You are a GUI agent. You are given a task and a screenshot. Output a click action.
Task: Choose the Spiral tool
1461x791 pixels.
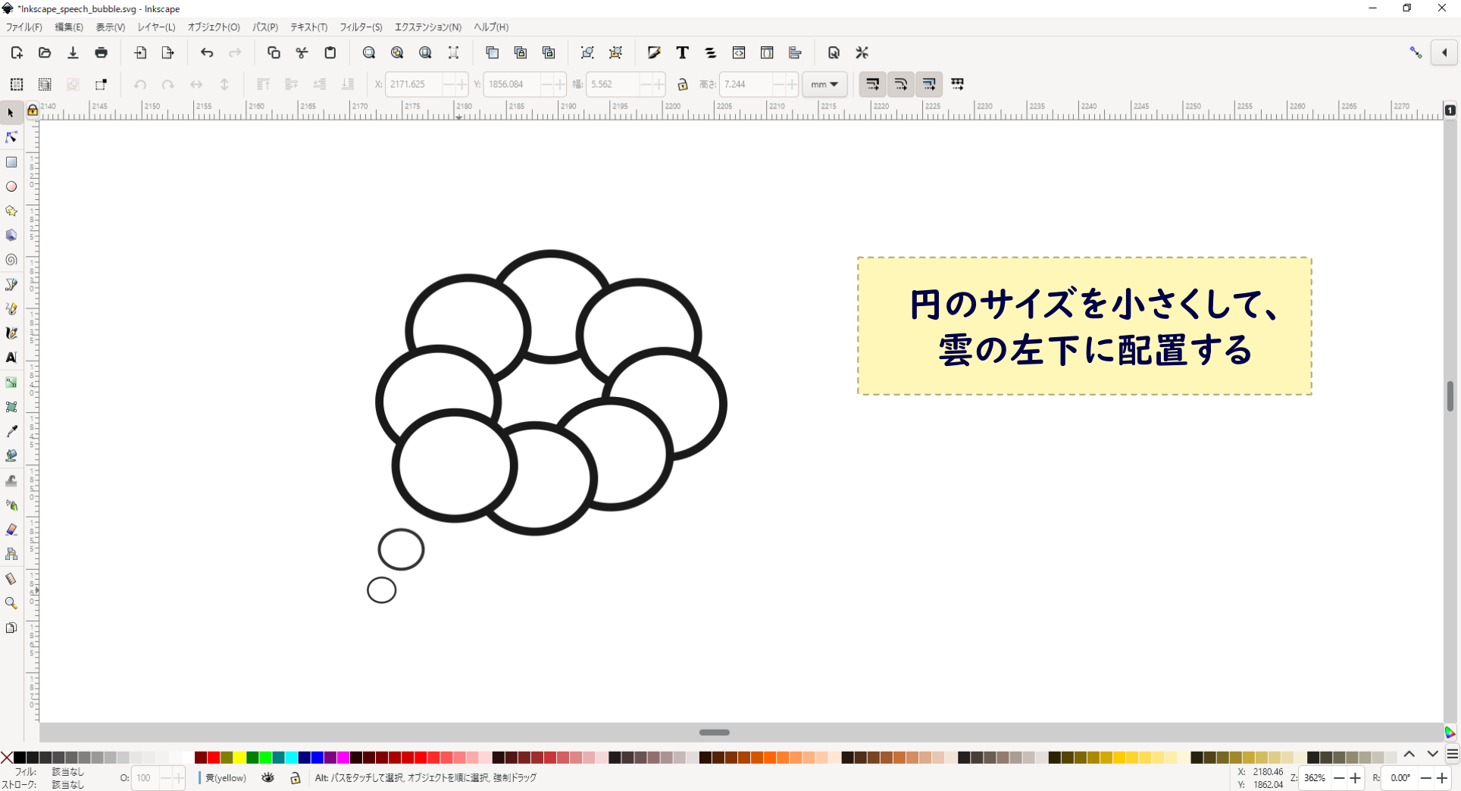[11, 260]
